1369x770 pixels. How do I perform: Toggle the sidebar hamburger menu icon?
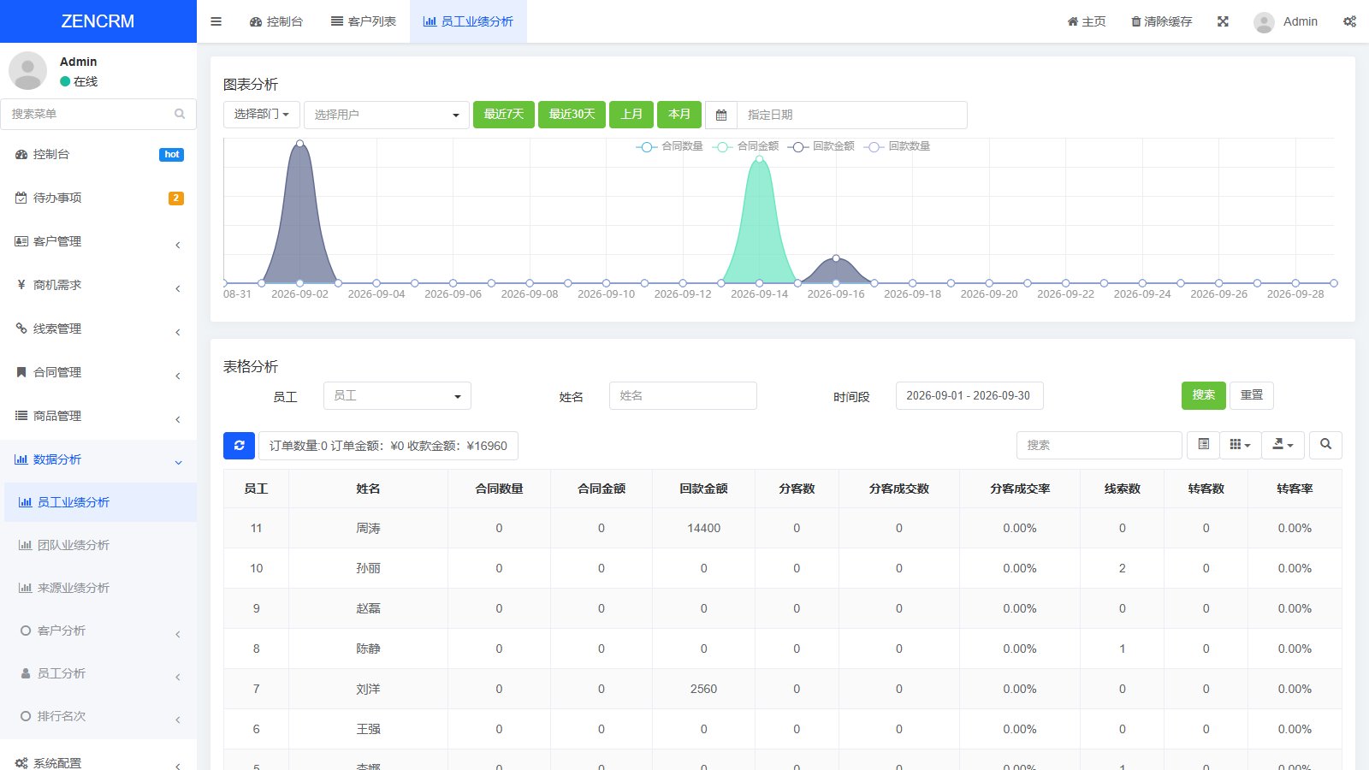pos(216,21)
